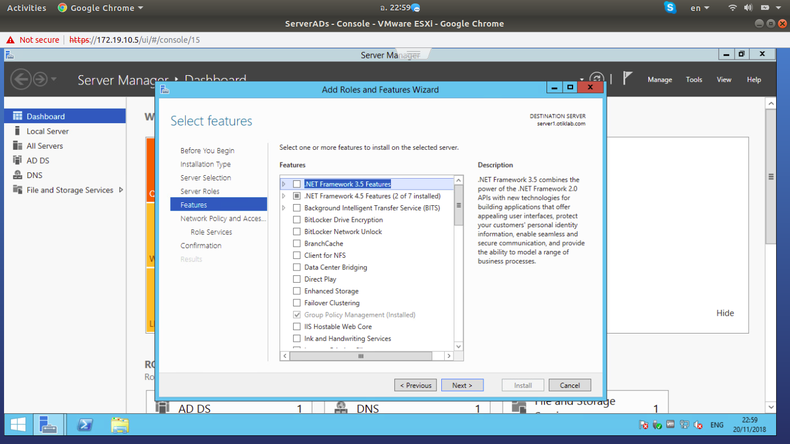Open File Explorer from the Windows taskbar
The height and width of the screenshot is (444, 790).
[120, 425]
